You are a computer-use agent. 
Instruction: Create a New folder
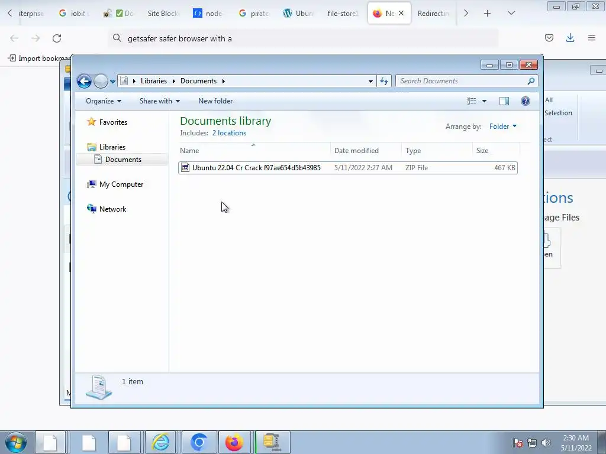point(215,101)
